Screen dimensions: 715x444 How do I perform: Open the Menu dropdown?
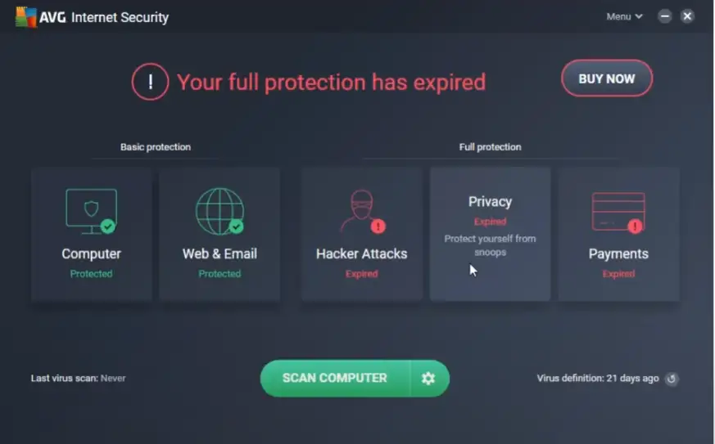click(x=624, y=16)
